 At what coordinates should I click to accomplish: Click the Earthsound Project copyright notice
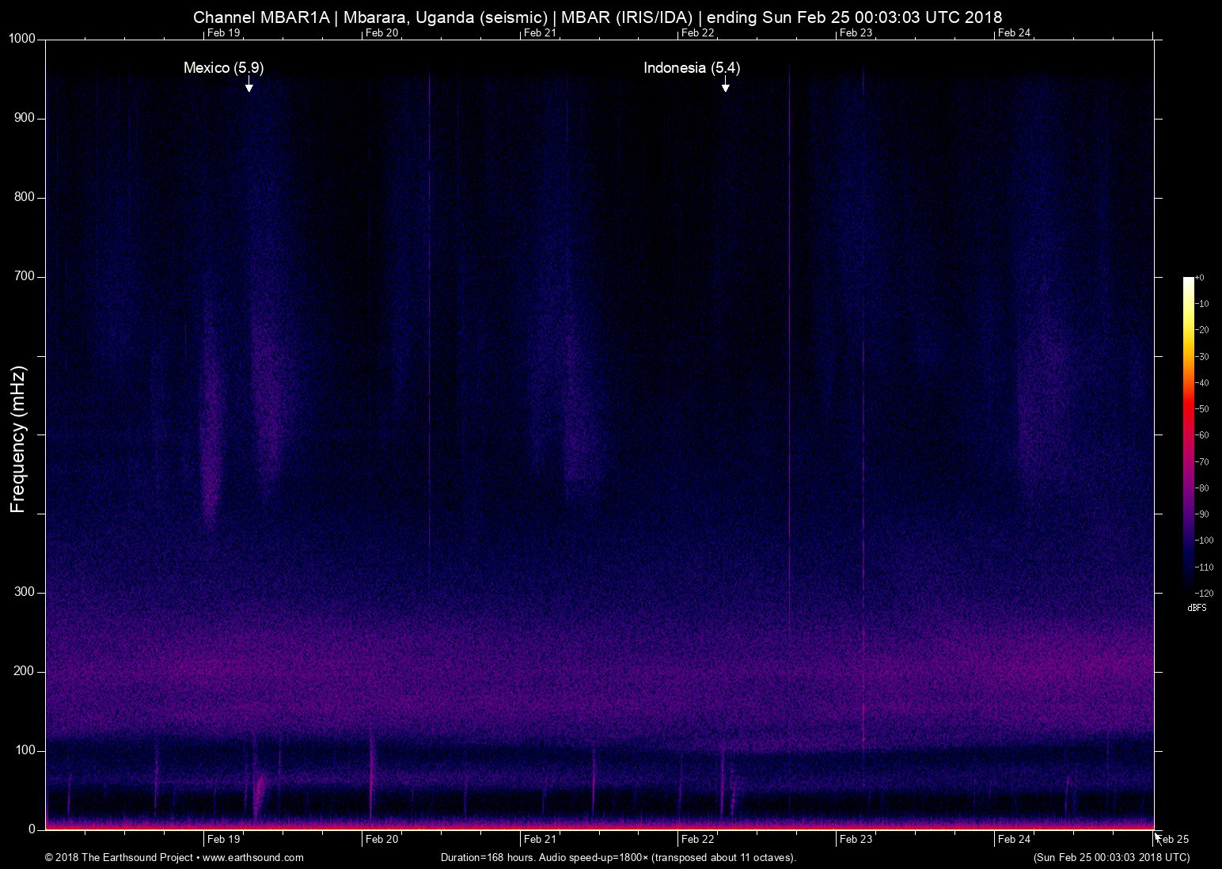point(119,856)
